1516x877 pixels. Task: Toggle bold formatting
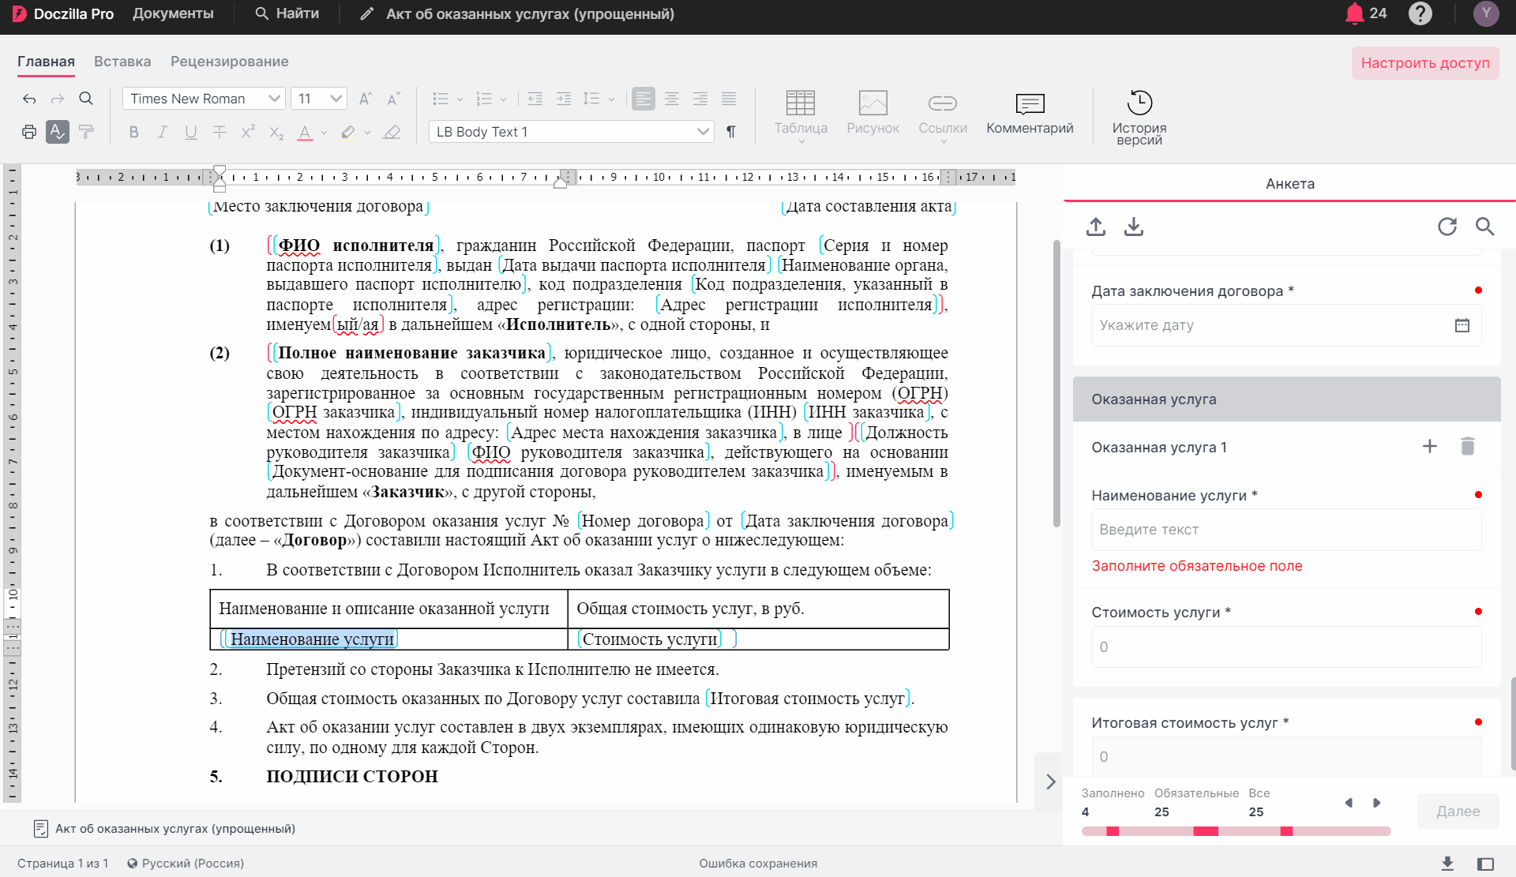pyautogui.click(x=134, y=132)
